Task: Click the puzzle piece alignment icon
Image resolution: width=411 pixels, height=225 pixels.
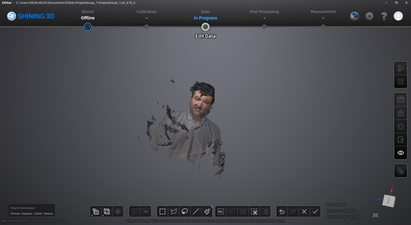Action: point(400,126)
